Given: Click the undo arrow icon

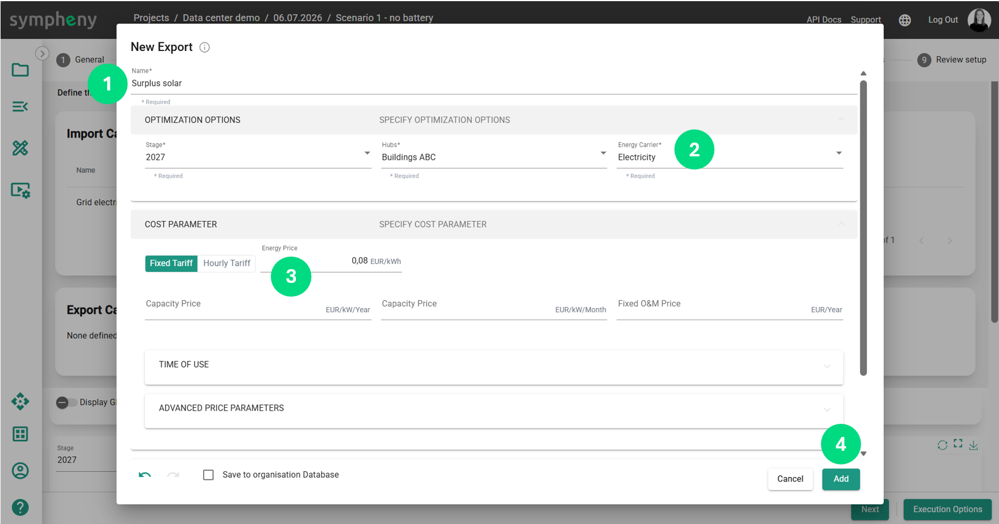Looking at the screenshot, I should tap(145, 475).
